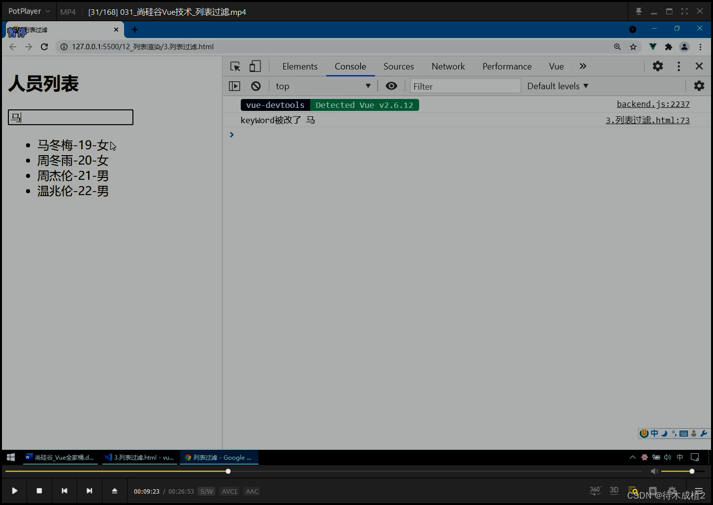Click the address bar URL
713x505 pixels.
pos(143,47)
